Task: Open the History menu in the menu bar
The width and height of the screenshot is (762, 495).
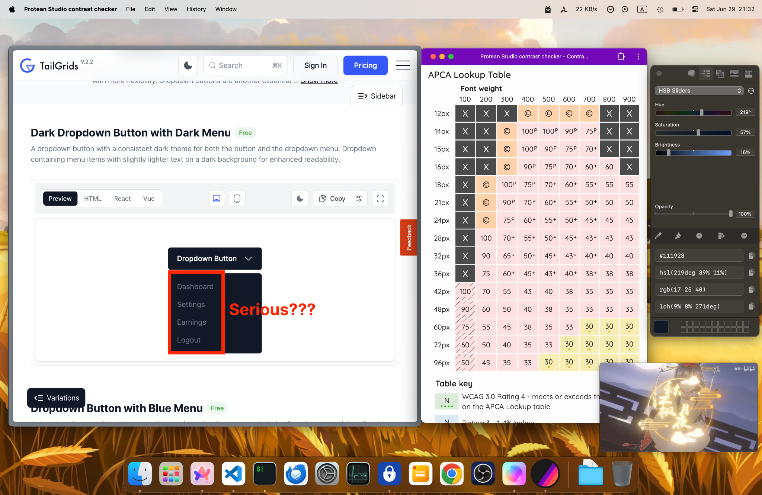Action: tap(196, 9)
